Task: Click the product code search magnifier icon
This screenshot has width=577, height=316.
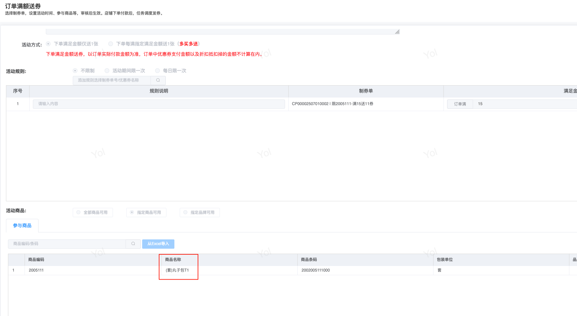Action: pyautogui.click(x=133, y=244)
